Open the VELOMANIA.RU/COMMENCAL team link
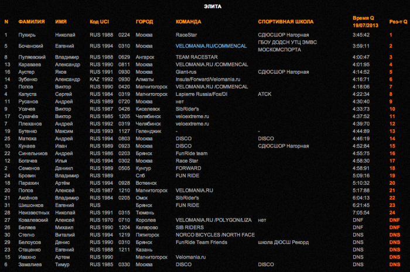Viewport: 410px width, 272px height. (211, 46)
